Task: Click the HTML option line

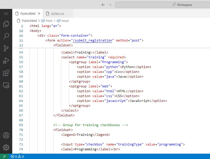Action: [x=110, y=91]
